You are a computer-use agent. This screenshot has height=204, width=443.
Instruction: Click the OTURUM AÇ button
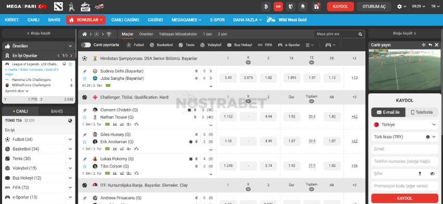point(374,6)
